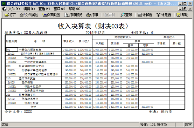Select the 合计 total row label
This screenshot has width=194, height=128.
click(33, 107)
